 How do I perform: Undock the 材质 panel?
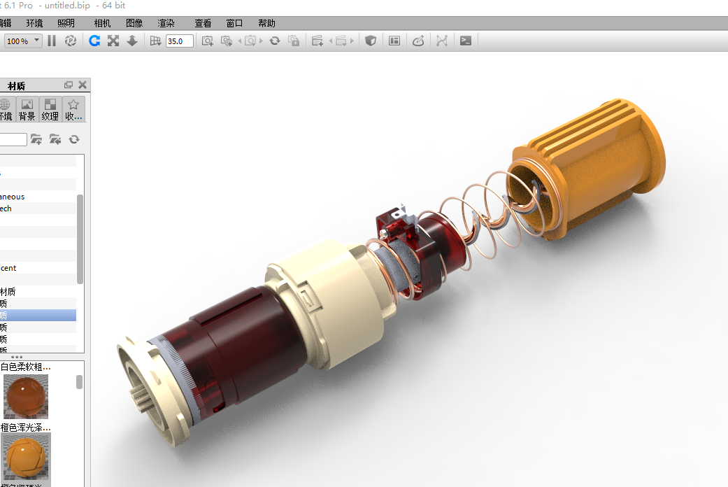[x=69, y=85]
